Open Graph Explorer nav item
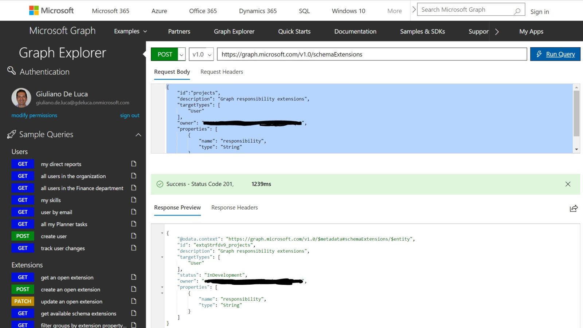 click(x=234, y=31)
